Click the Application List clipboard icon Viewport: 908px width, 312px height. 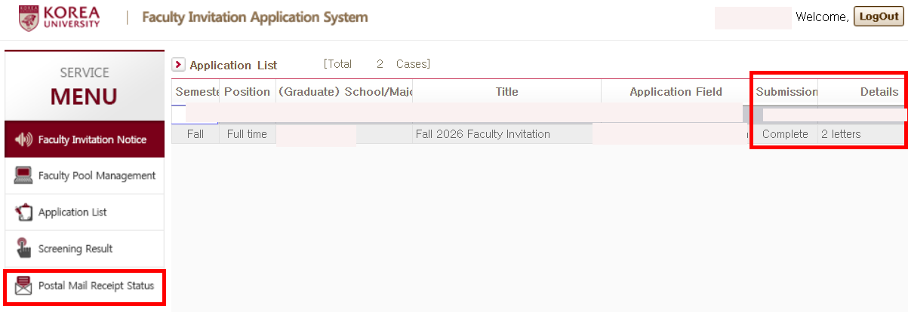tap(24, 213)
